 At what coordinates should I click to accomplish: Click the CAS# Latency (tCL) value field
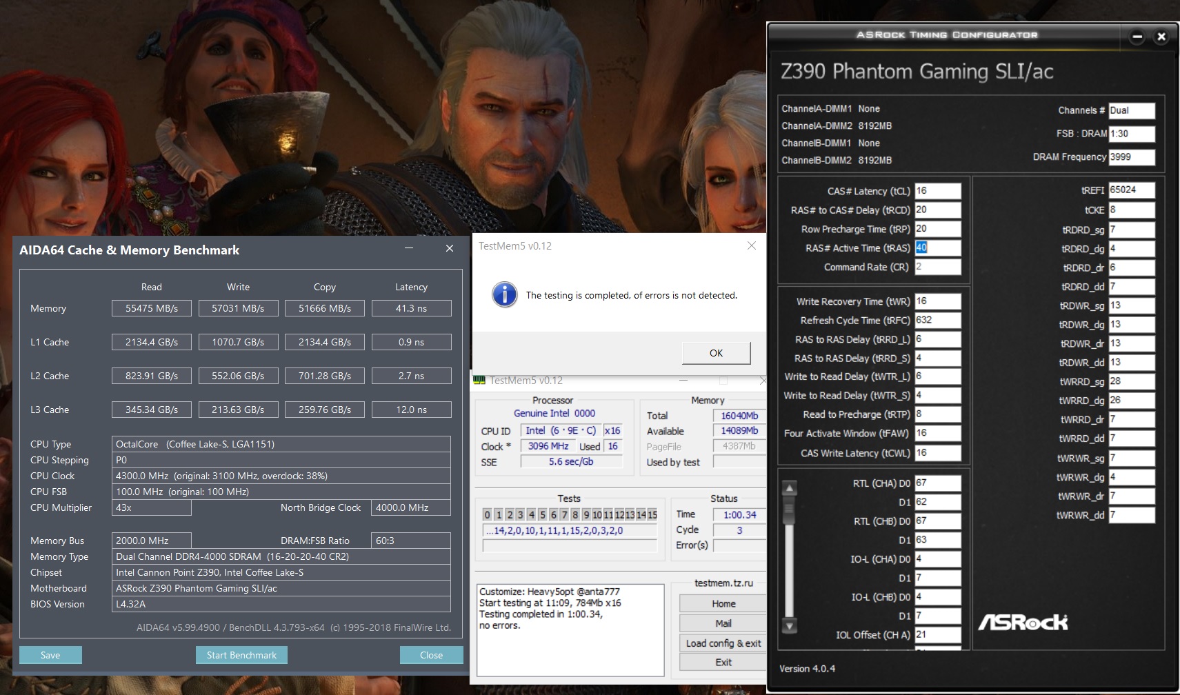point(937,191)
